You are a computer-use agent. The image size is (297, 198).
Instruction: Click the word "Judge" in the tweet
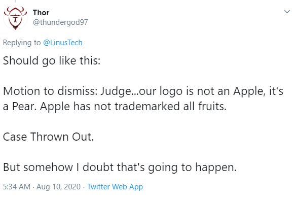point(116,91)
